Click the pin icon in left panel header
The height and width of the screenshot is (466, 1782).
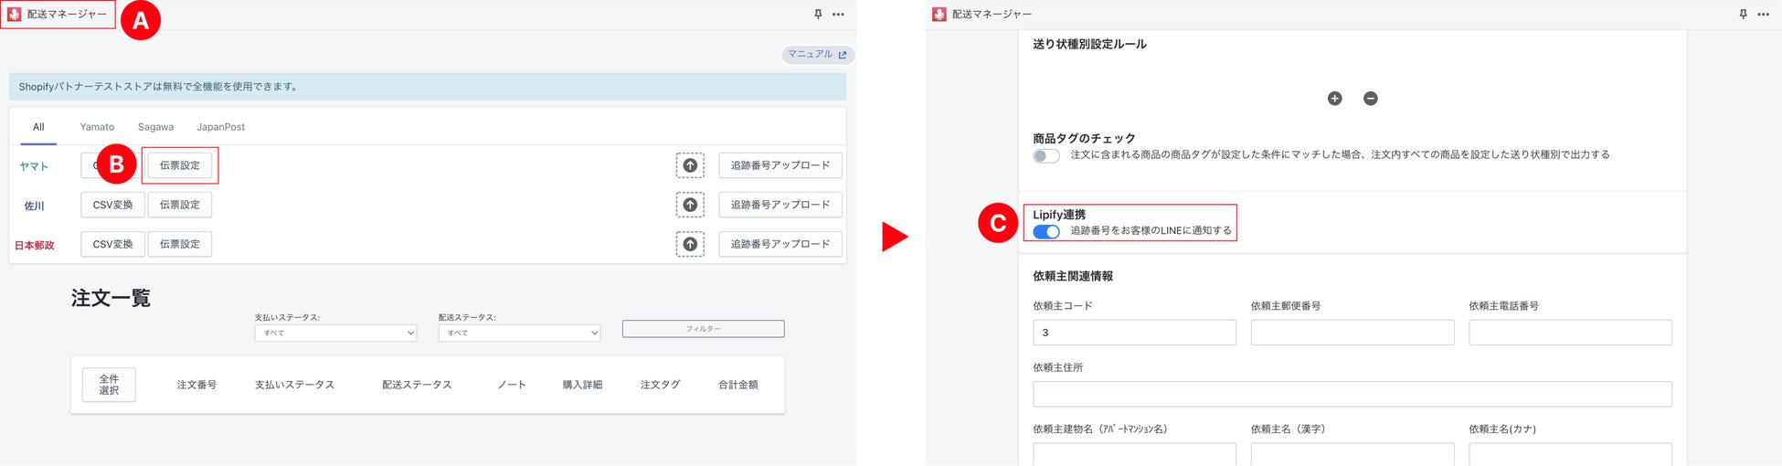818,15
